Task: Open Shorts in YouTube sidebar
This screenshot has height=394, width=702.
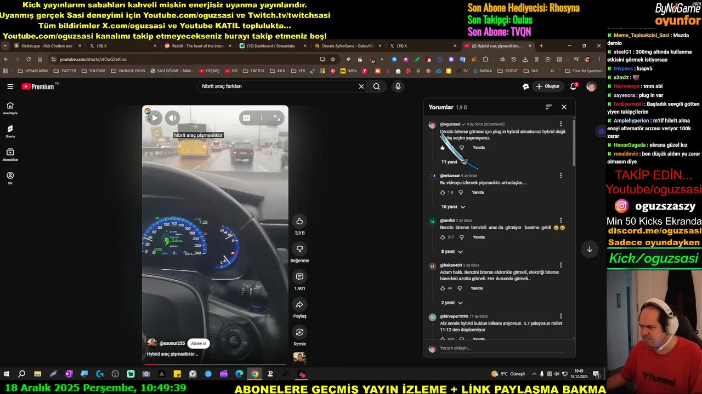Action: pos(10,131)
